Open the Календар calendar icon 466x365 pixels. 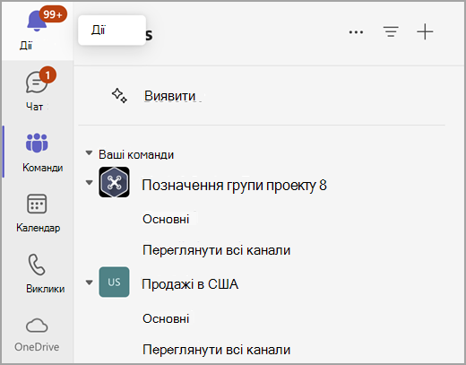click(x=37, y=204)
